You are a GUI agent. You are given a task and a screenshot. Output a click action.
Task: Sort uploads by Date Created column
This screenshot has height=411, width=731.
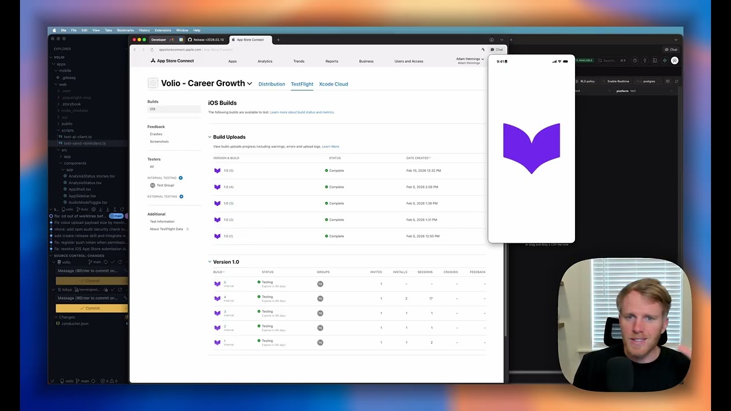coord(419,158)
